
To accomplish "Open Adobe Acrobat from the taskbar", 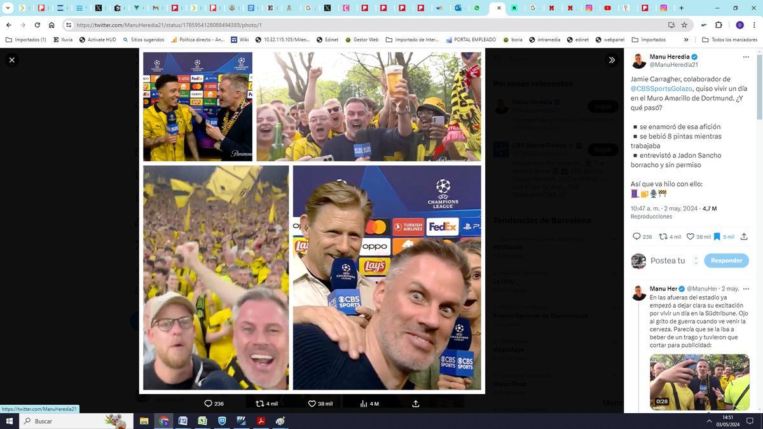I will [x=261, y=421].
